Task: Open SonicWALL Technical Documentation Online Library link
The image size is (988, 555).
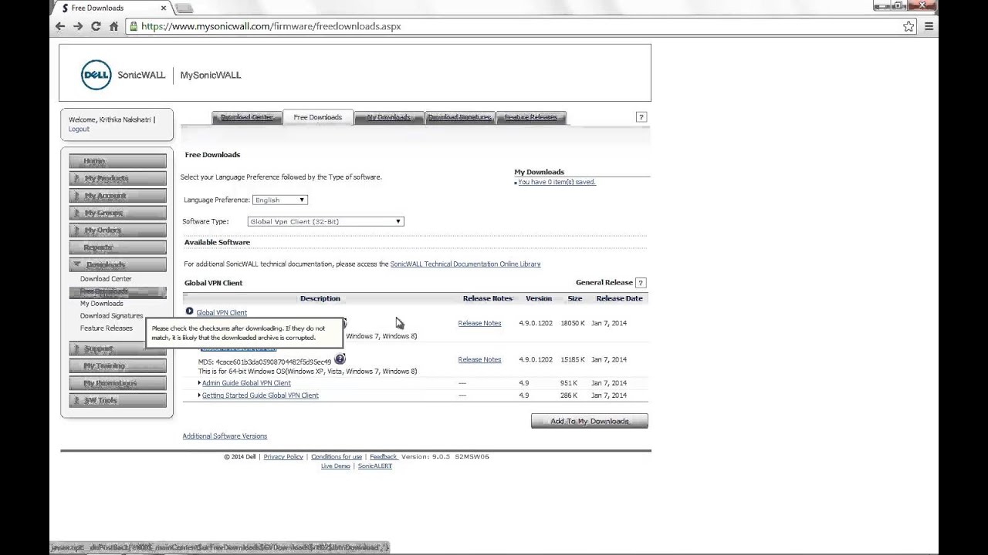Action: [465, 264]
